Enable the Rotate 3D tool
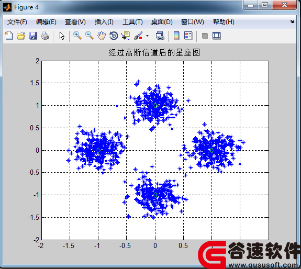This screenshot has height=269, width=301. (x=114, y=36)
